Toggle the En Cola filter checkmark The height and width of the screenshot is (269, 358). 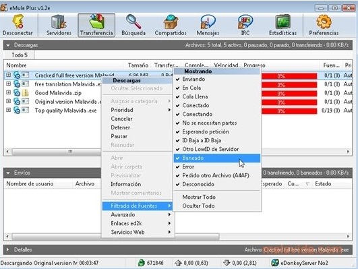217,88
